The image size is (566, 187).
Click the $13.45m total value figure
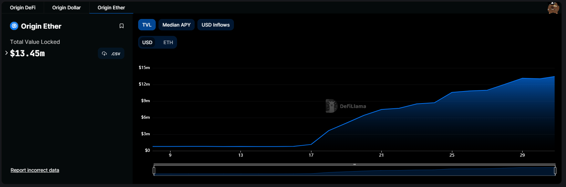click(28, 53)
